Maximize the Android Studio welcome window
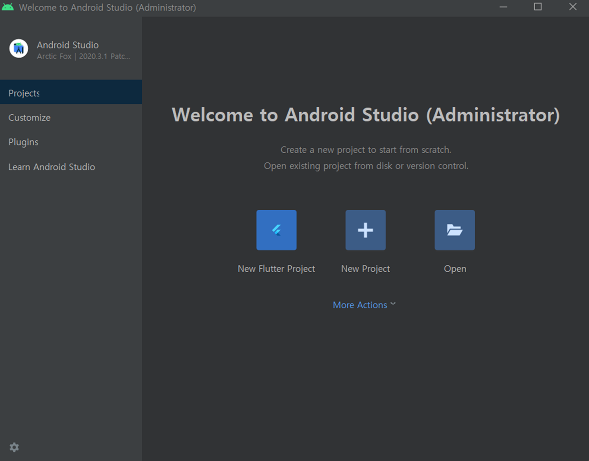This screenshot has width=589, height=461. [x=538, y=7]
